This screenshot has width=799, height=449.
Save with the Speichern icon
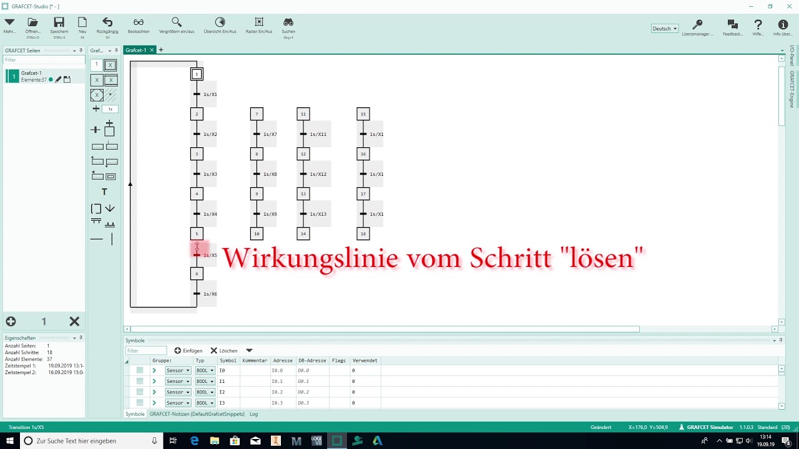click(x=59, y=22)
